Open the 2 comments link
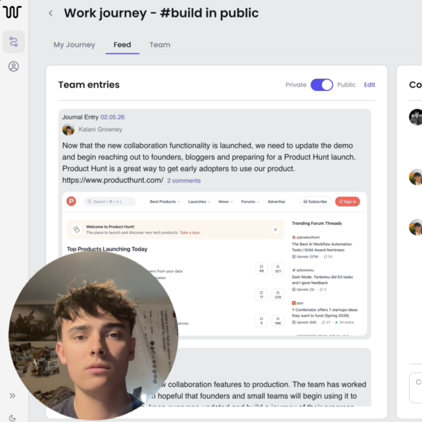The width and height of the screenshot is (422, 422). (x=184, y=181)
